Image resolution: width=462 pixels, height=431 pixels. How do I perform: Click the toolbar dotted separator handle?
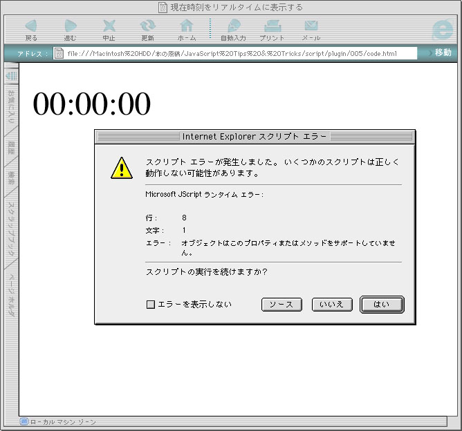pyautogui.click(x=210, y=28)
